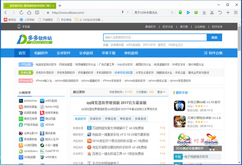The width and height of the screenshot is (242, 165).
Task: Open a new tab with the plus button
Action: coord(60,6)
